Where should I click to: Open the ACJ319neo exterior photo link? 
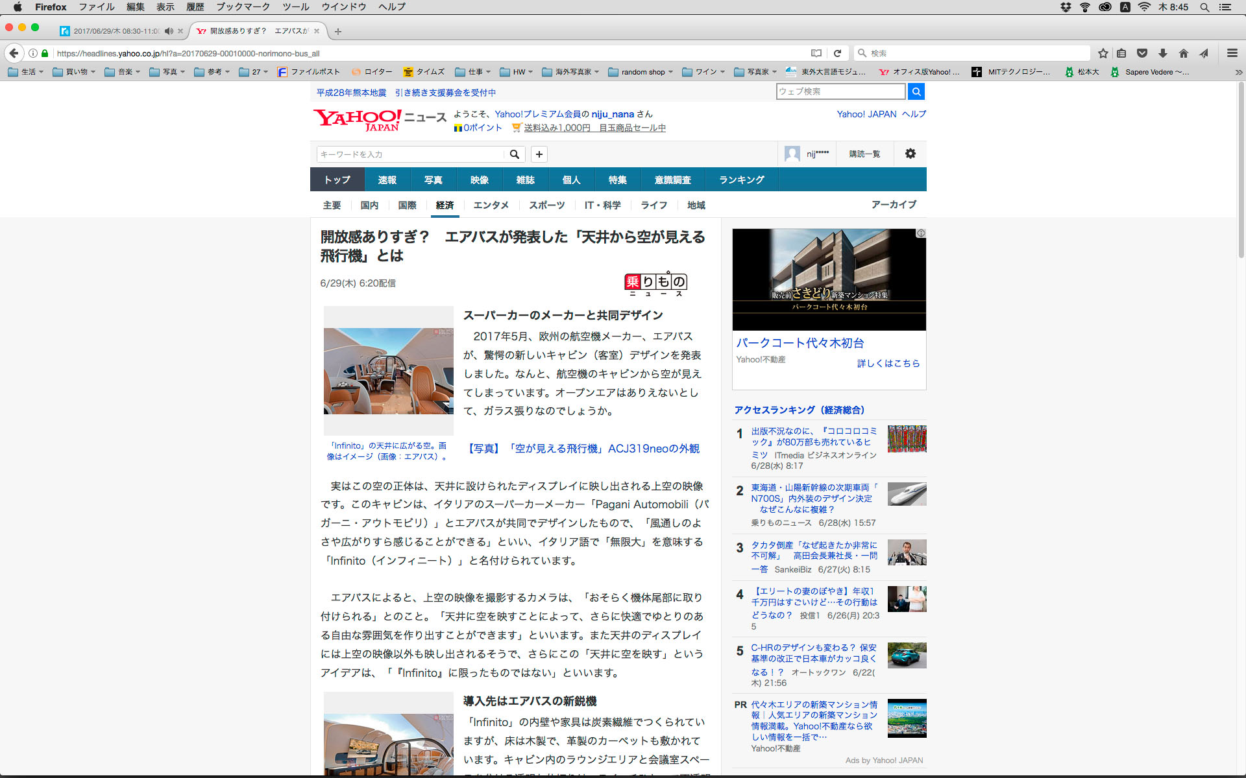[583, 449]
